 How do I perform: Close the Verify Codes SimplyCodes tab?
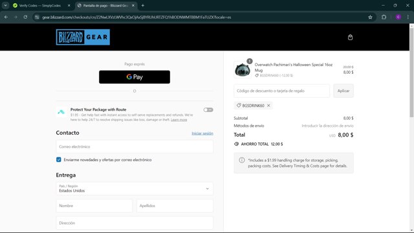[x=69, y=6]
